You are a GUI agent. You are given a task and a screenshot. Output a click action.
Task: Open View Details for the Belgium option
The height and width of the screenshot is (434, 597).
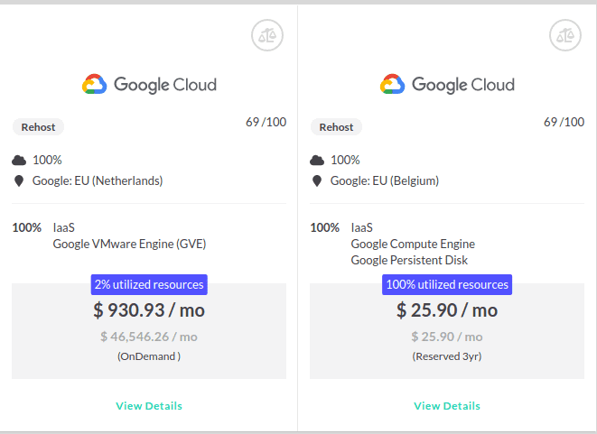[x=447, y=406]
